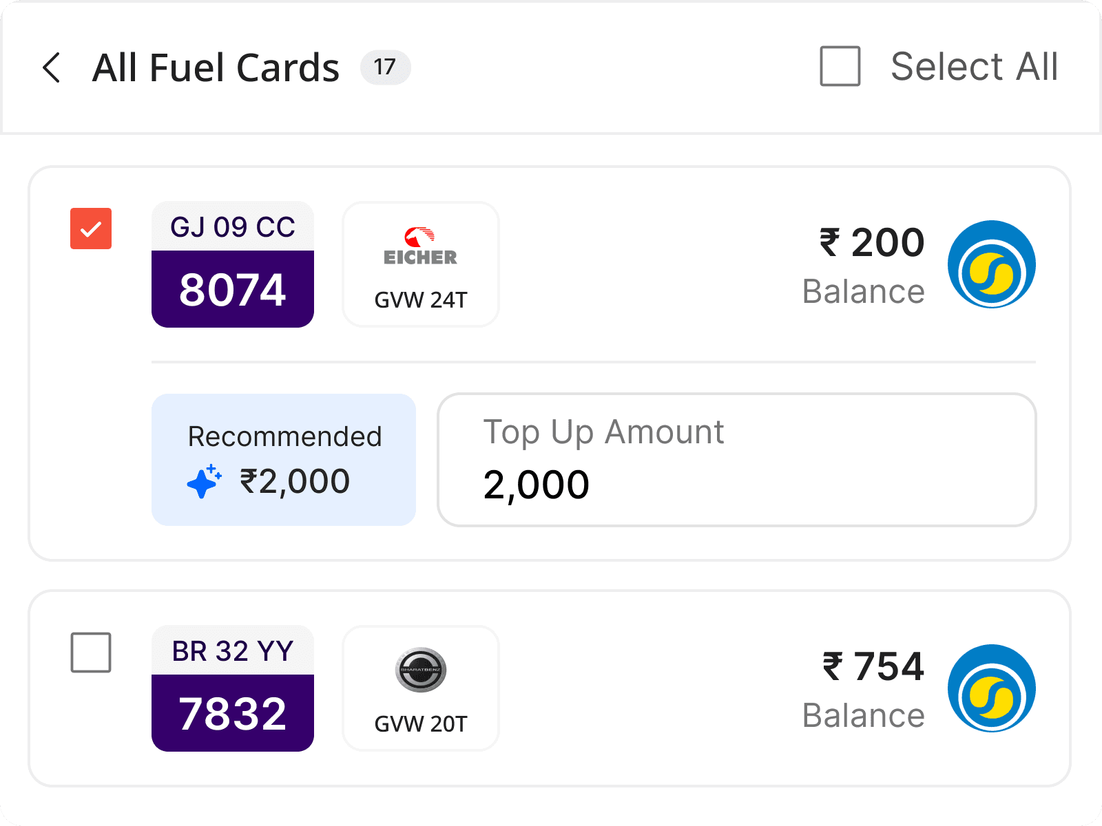This screenshot has width=1102, height=826.
Task: Click the ₹ 754 Balance amount
Action: coord(873,667)
